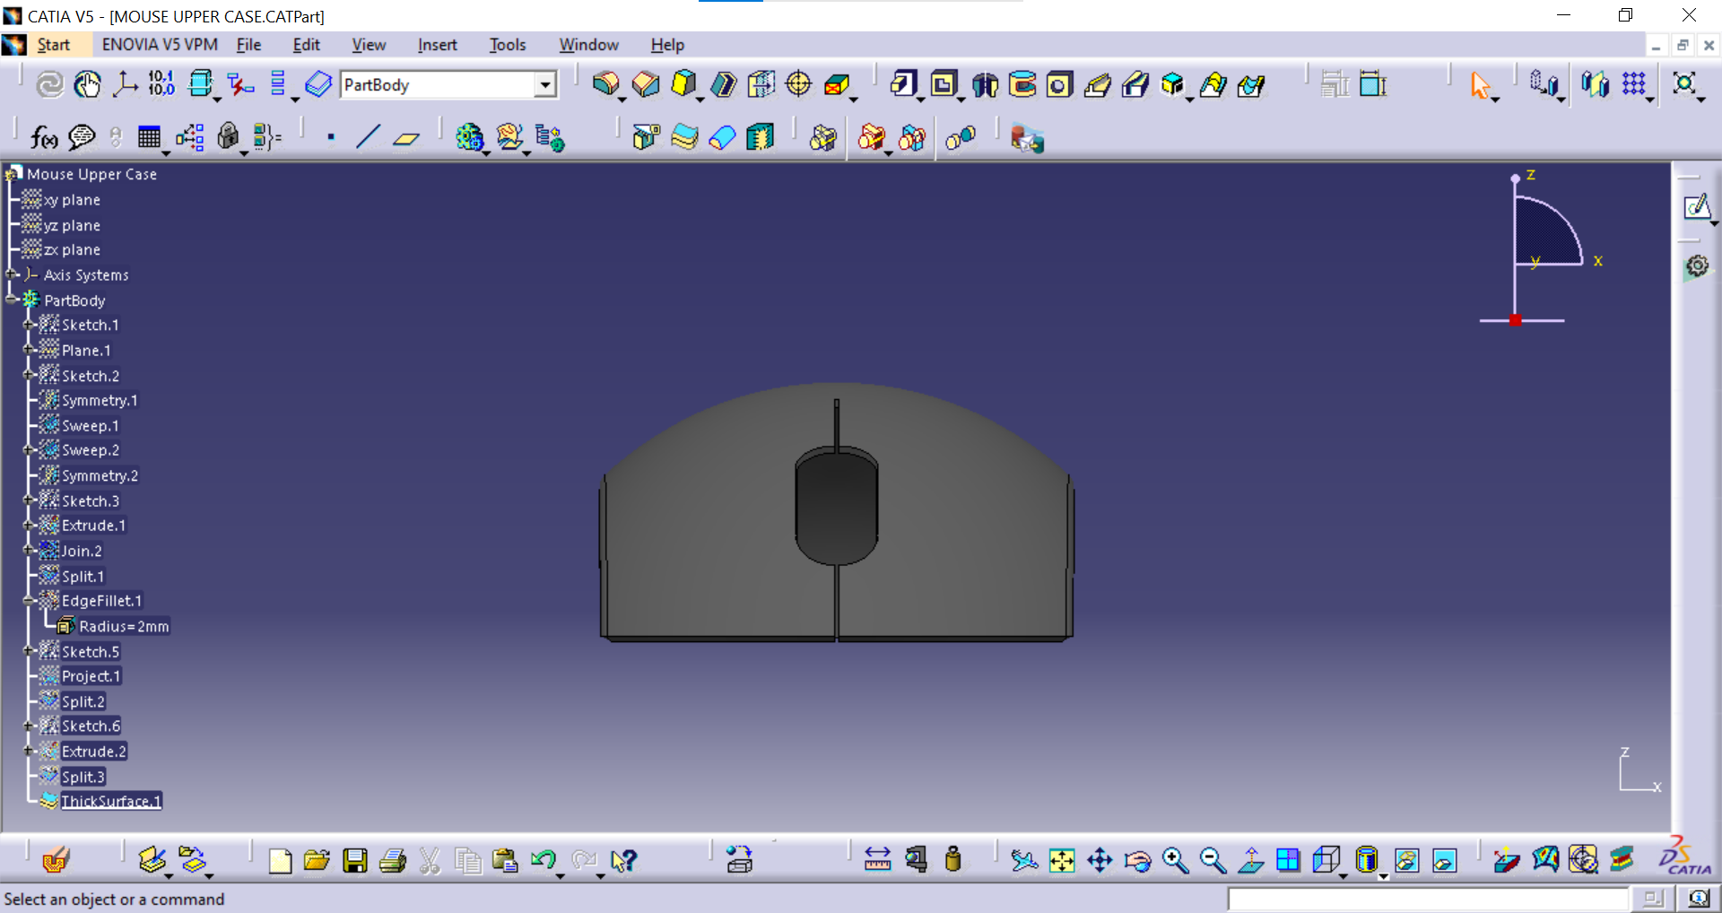Screen dimensions: 1722x913
Task: Open the Insert menu
Action: pos(437,44)
